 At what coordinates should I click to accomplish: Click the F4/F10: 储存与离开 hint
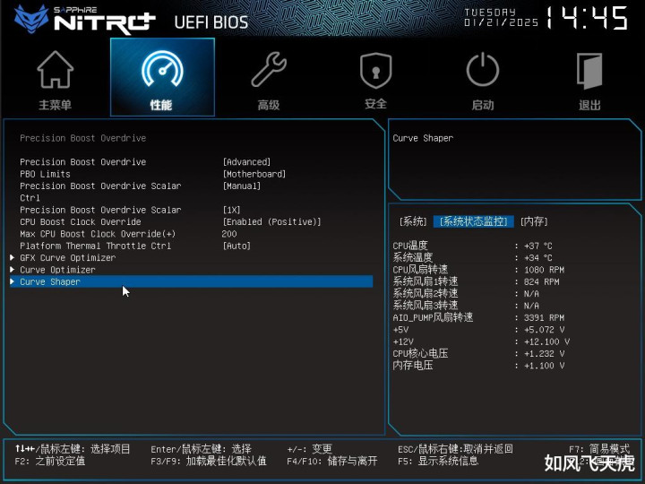click(x=332, y=461)
